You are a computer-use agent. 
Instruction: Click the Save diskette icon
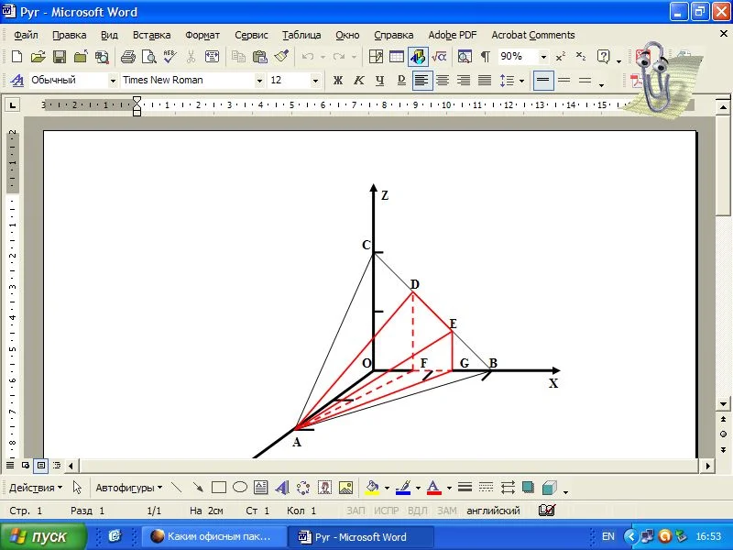(x=59, y=57)
